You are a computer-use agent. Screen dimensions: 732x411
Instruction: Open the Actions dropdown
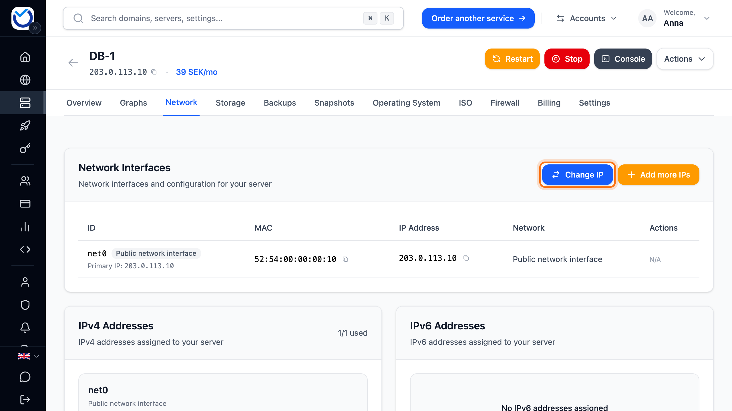pyautogui.click(x=685, y=59)
